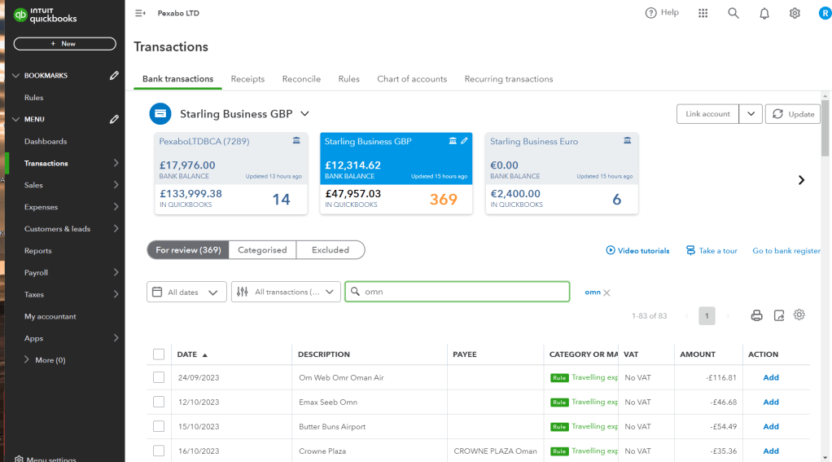This screenshot has width=832, height=462.
Task: Sort by date column arrow
Action: (x=205, y=354)
